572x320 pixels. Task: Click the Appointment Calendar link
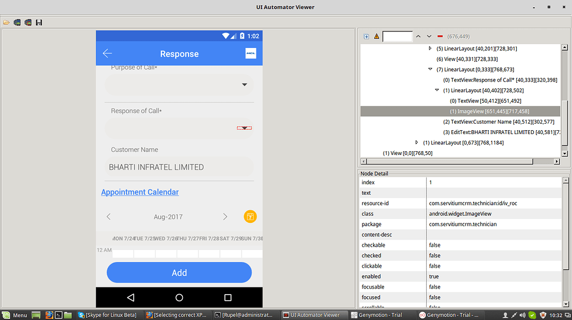140,191
